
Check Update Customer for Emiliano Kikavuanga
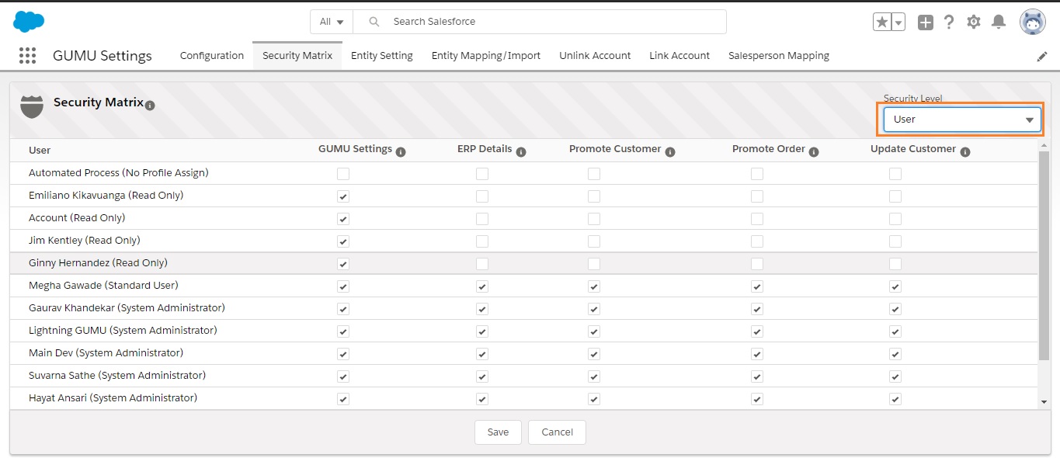click(x=895, y=196)
